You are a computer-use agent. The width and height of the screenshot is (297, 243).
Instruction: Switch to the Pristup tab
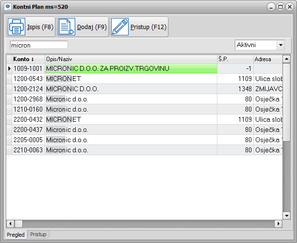[38, 234]
